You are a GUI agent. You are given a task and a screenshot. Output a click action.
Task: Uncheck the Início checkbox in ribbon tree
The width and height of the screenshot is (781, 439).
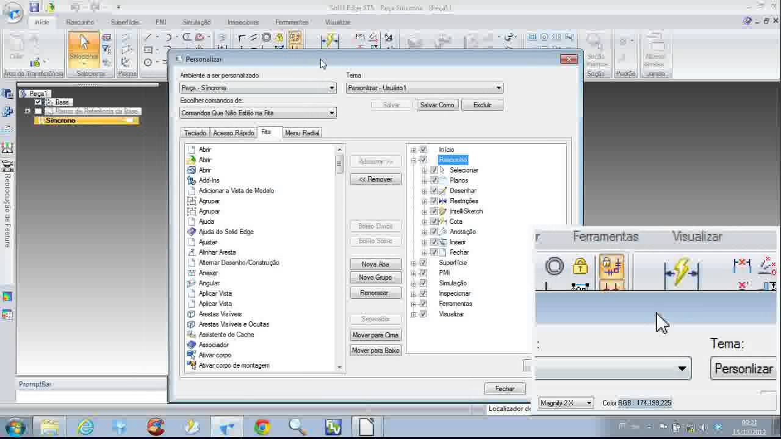click(423, 149)
